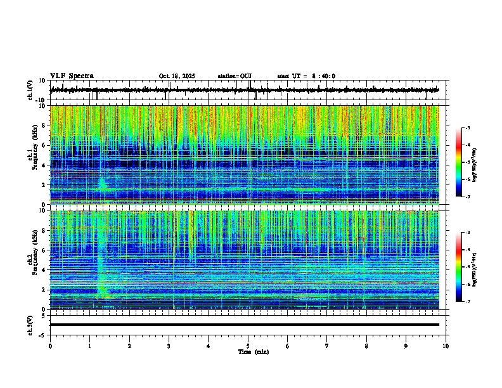Click the 'ch.3(V)' axis label
This screenshot has height=388, width=502.
coord(30,325)
